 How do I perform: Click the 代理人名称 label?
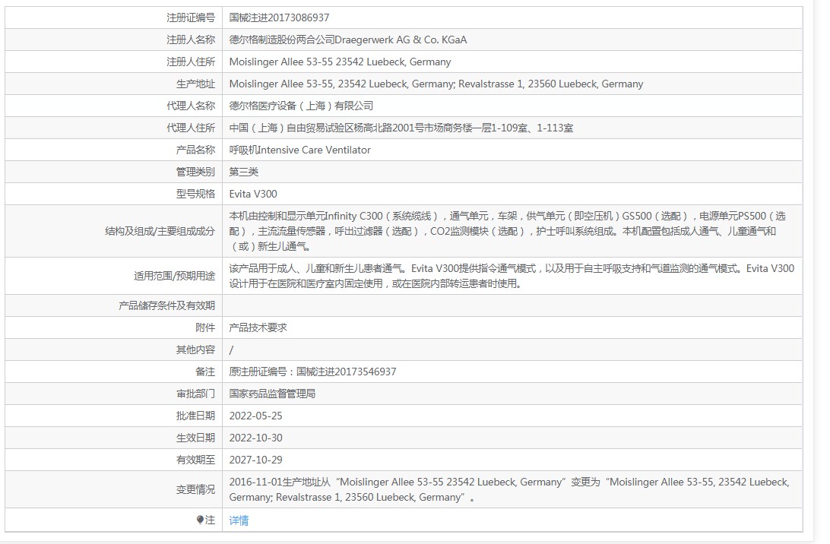[191, 106]
